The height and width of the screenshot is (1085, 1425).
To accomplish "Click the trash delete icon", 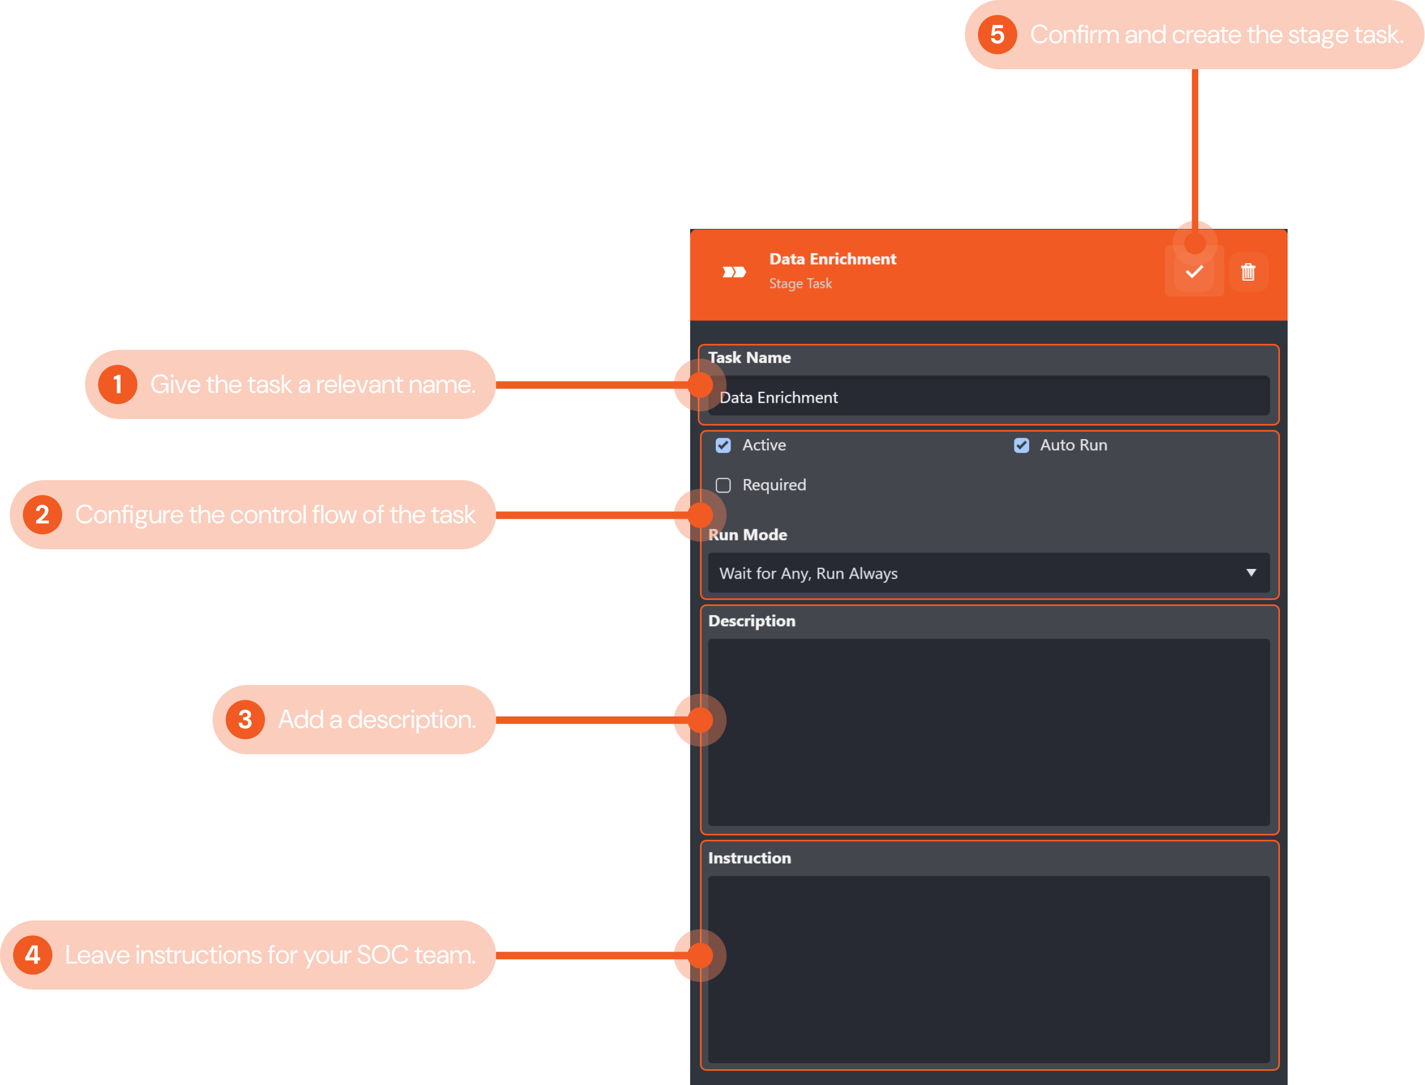I will (x=1248, y=272).
